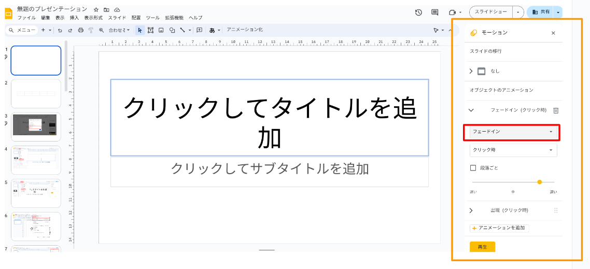Screen dimensions: 590x269
Task: Open the 拡張機能 menu
Action: coord(174,18)
